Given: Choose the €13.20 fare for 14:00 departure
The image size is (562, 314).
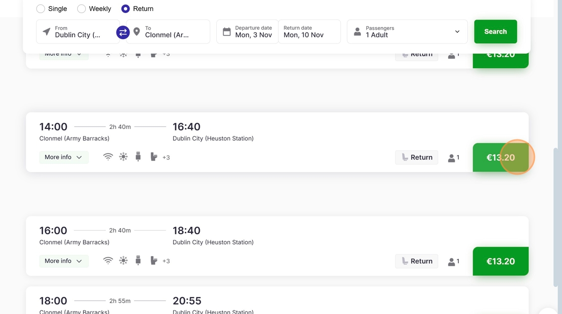Looking at the screenshot, I should tap(500, 158).
